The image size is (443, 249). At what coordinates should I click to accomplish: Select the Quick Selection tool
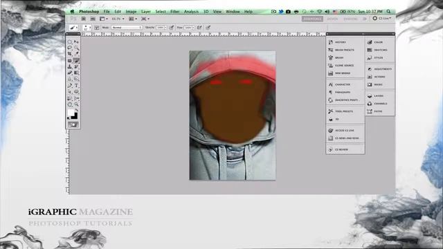pyautogui.click(x=76, y=48)
